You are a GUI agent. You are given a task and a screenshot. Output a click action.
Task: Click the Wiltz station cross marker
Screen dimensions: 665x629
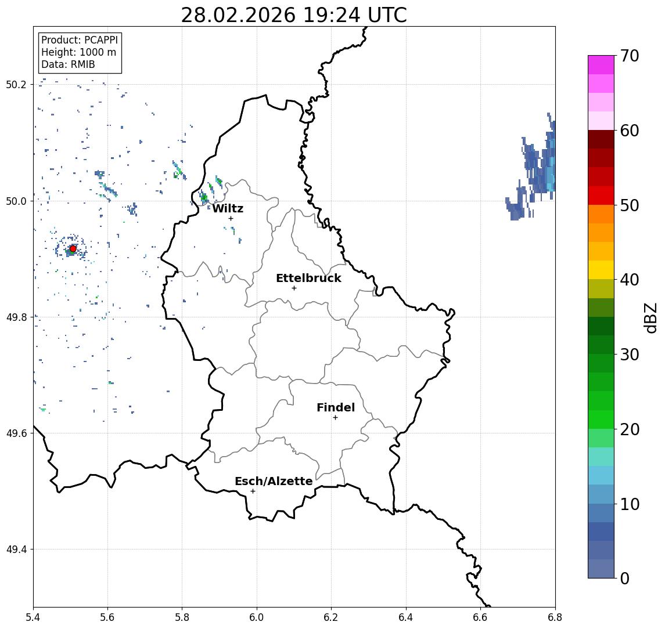coord(231,219)
